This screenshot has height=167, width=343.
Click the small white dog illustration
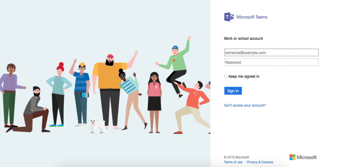pos(95,124)
